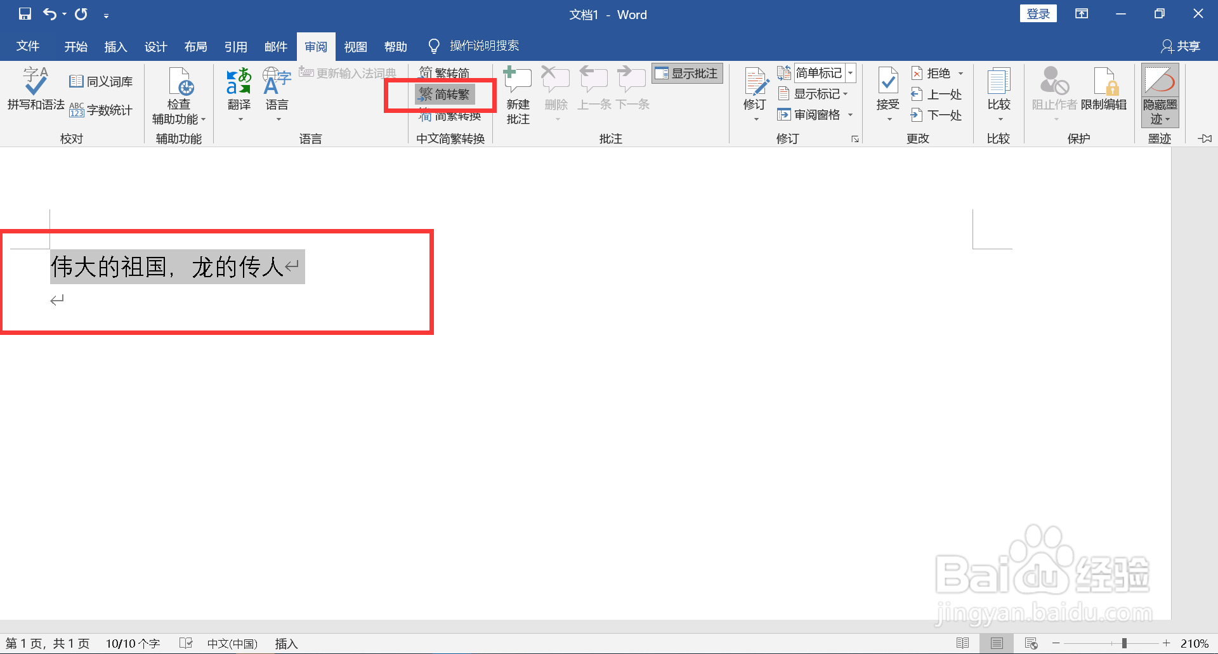The image size is (1218, 654).
Task: Switch to the 引用 tab
Action: click(235, 46)
